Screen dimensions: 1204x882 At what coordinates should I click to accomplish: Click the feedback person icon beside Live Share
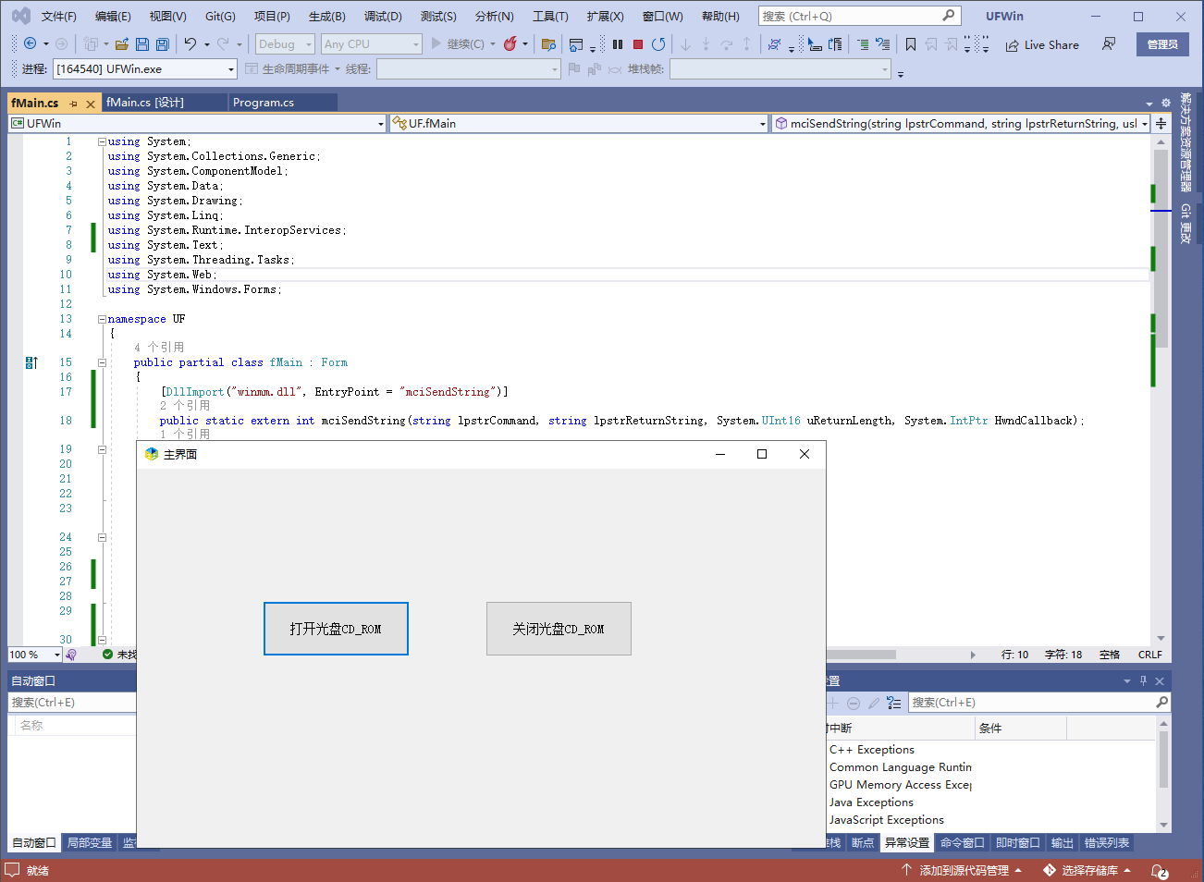(1109, 44)
